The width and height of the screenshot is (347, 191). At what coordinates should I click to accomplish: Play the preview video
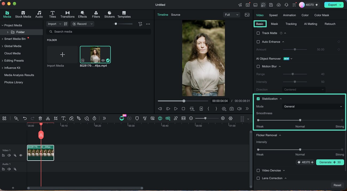(176, 109)
